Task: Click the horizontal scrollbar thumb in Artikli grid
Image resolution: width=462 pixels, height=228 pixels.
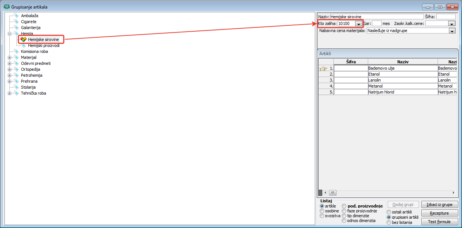Action: click(332, 193)
